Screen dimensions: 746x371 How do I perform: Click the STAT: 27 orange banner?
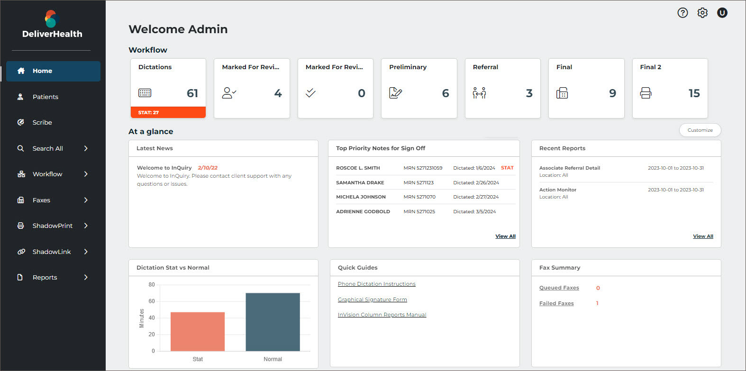tap(168, 112)
